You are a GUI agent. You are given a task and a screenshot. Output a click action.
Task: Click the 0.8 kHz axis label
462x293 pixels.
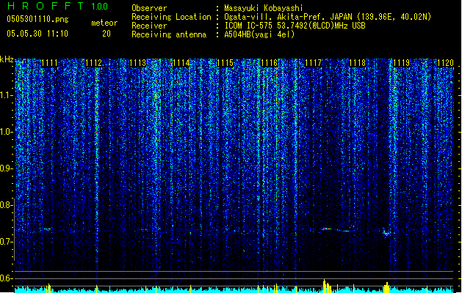pos(6,205)
